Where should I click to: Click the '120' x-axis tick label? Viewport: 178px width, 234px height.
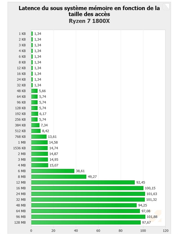(x=166, y=230)
